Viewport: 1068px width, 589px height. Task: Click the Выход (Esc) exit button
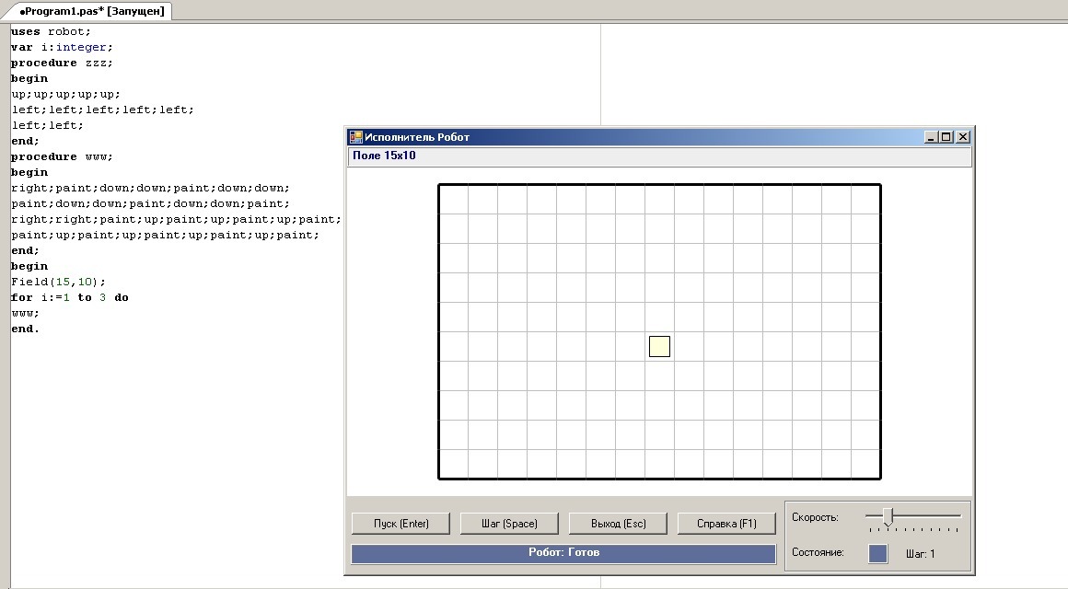coord(618,523)
